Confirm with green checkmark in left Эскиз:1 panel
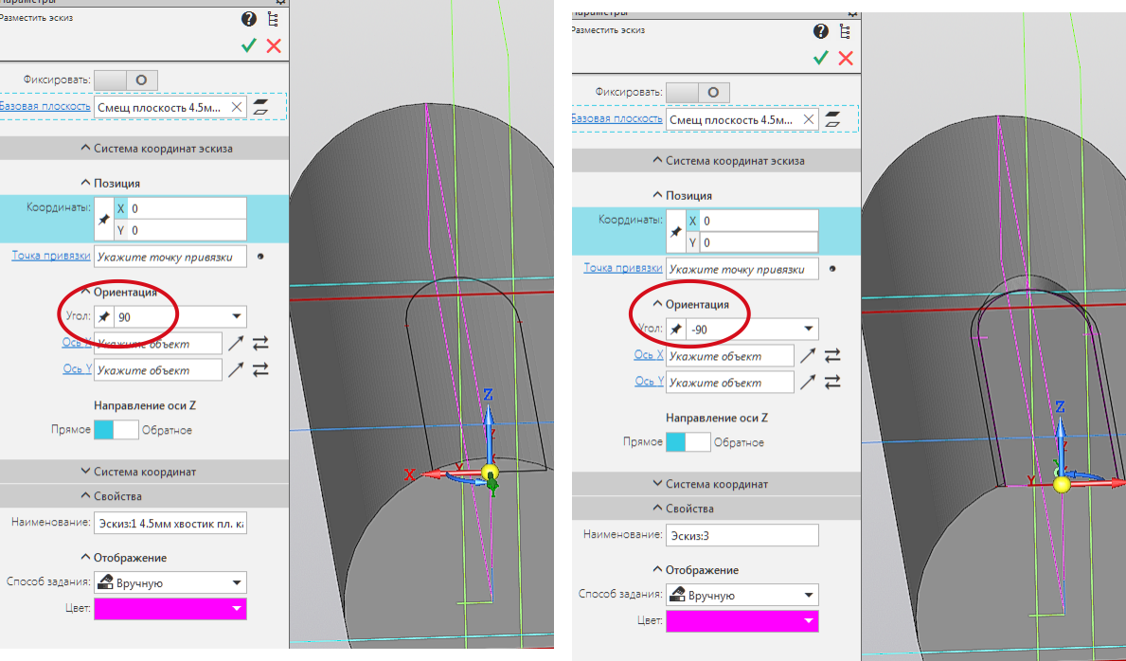The width and height of the screenshot is (1126, 661). click(x=248, y=46)
